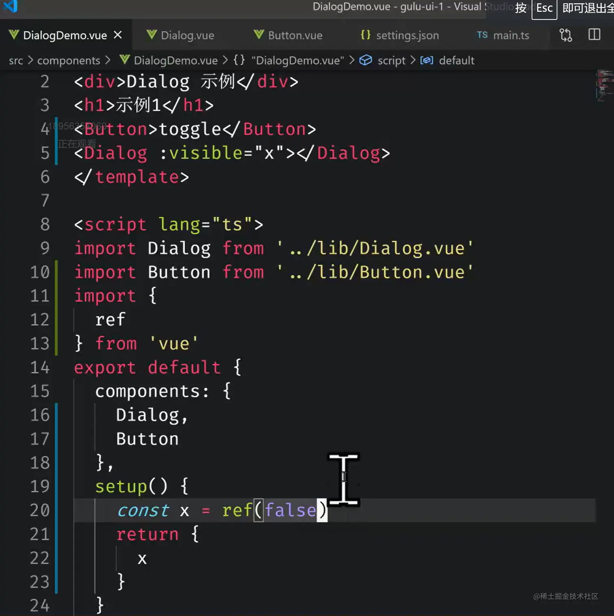Click the VS Code logo icon
Viewport: 614px width, 616px height.
point(11,6)
